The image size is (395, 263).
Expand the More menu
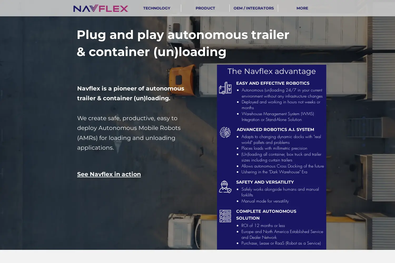coord(302,8)
